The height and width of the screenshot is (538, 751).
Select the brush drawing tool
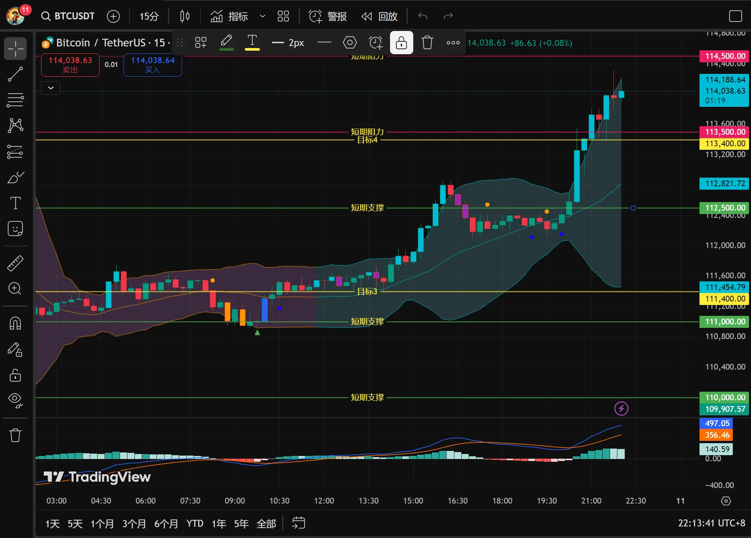click(x=15, y=177)
